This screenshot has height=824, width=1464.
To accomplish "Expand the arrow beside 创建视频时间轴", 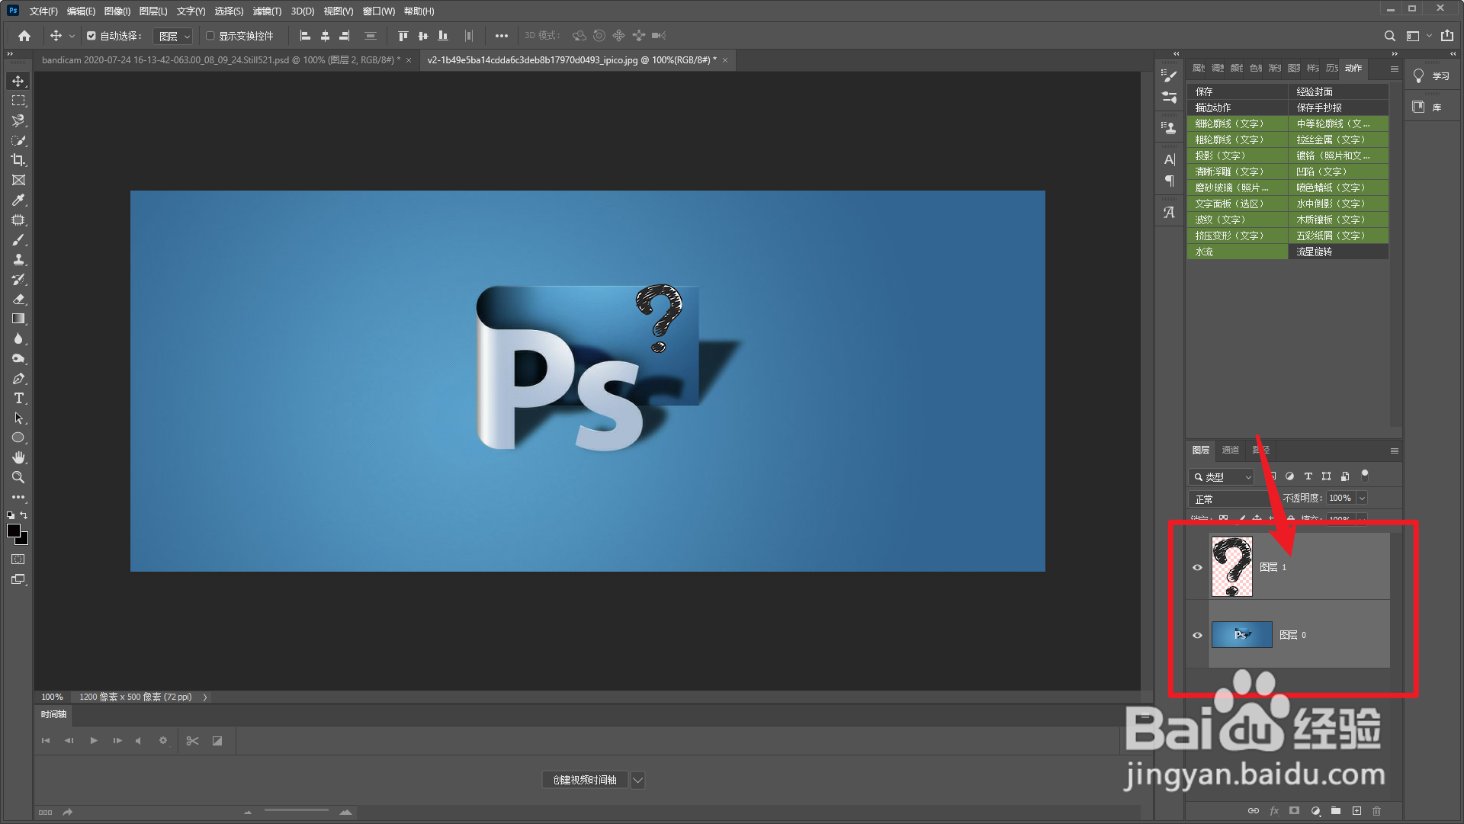I will pyautogui.click(x=638, y=780).
